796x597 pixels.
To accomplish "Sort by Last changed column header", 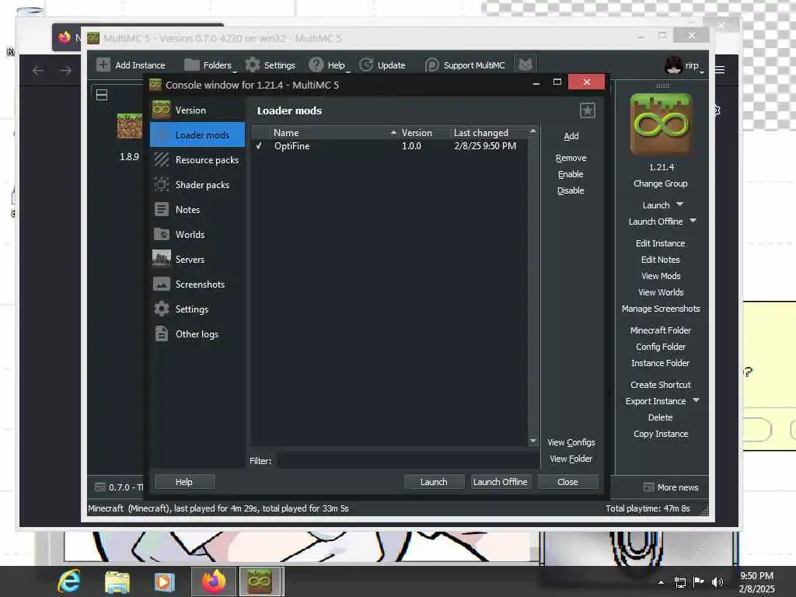I will (x=489, y=132).
